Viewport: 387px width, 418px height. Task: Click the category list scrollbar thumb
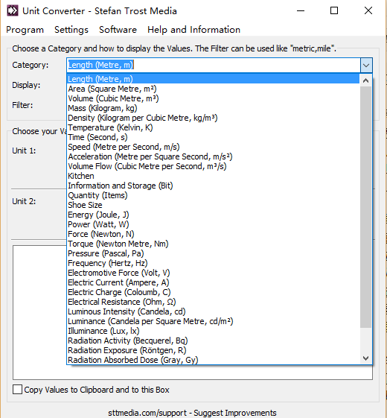(365, 207)
